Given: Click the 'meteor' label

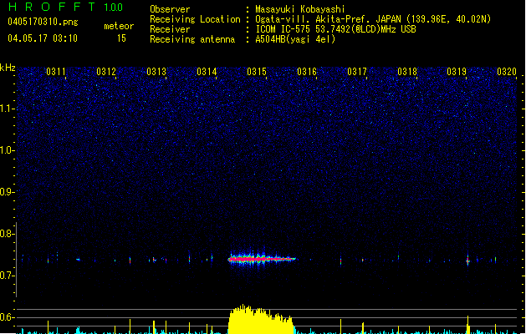Looking at the screenshot, I should [x=119, y=26].
